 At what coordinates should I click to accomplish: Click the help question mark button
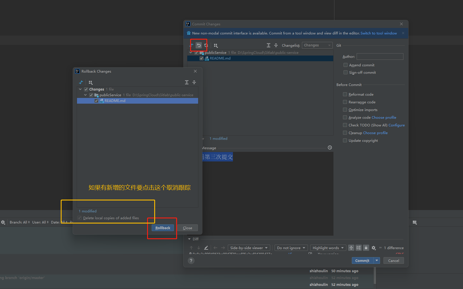pyautogui.click(x=191, y=261)
